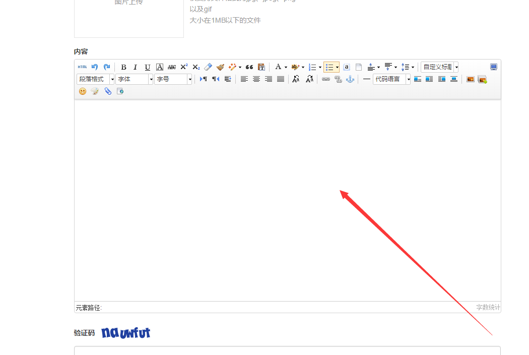Screen dimensions: 529x355
Task: Click the remove link broken-chain icon
Action: point(338,79)
